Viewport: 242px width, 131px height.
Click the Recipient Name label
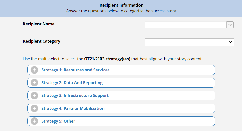pos(39,24)
